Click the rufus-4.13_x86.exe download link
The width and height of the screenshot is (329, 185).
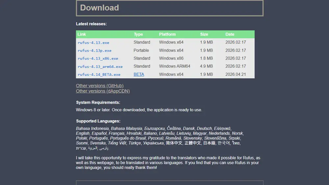pos(98,59)
